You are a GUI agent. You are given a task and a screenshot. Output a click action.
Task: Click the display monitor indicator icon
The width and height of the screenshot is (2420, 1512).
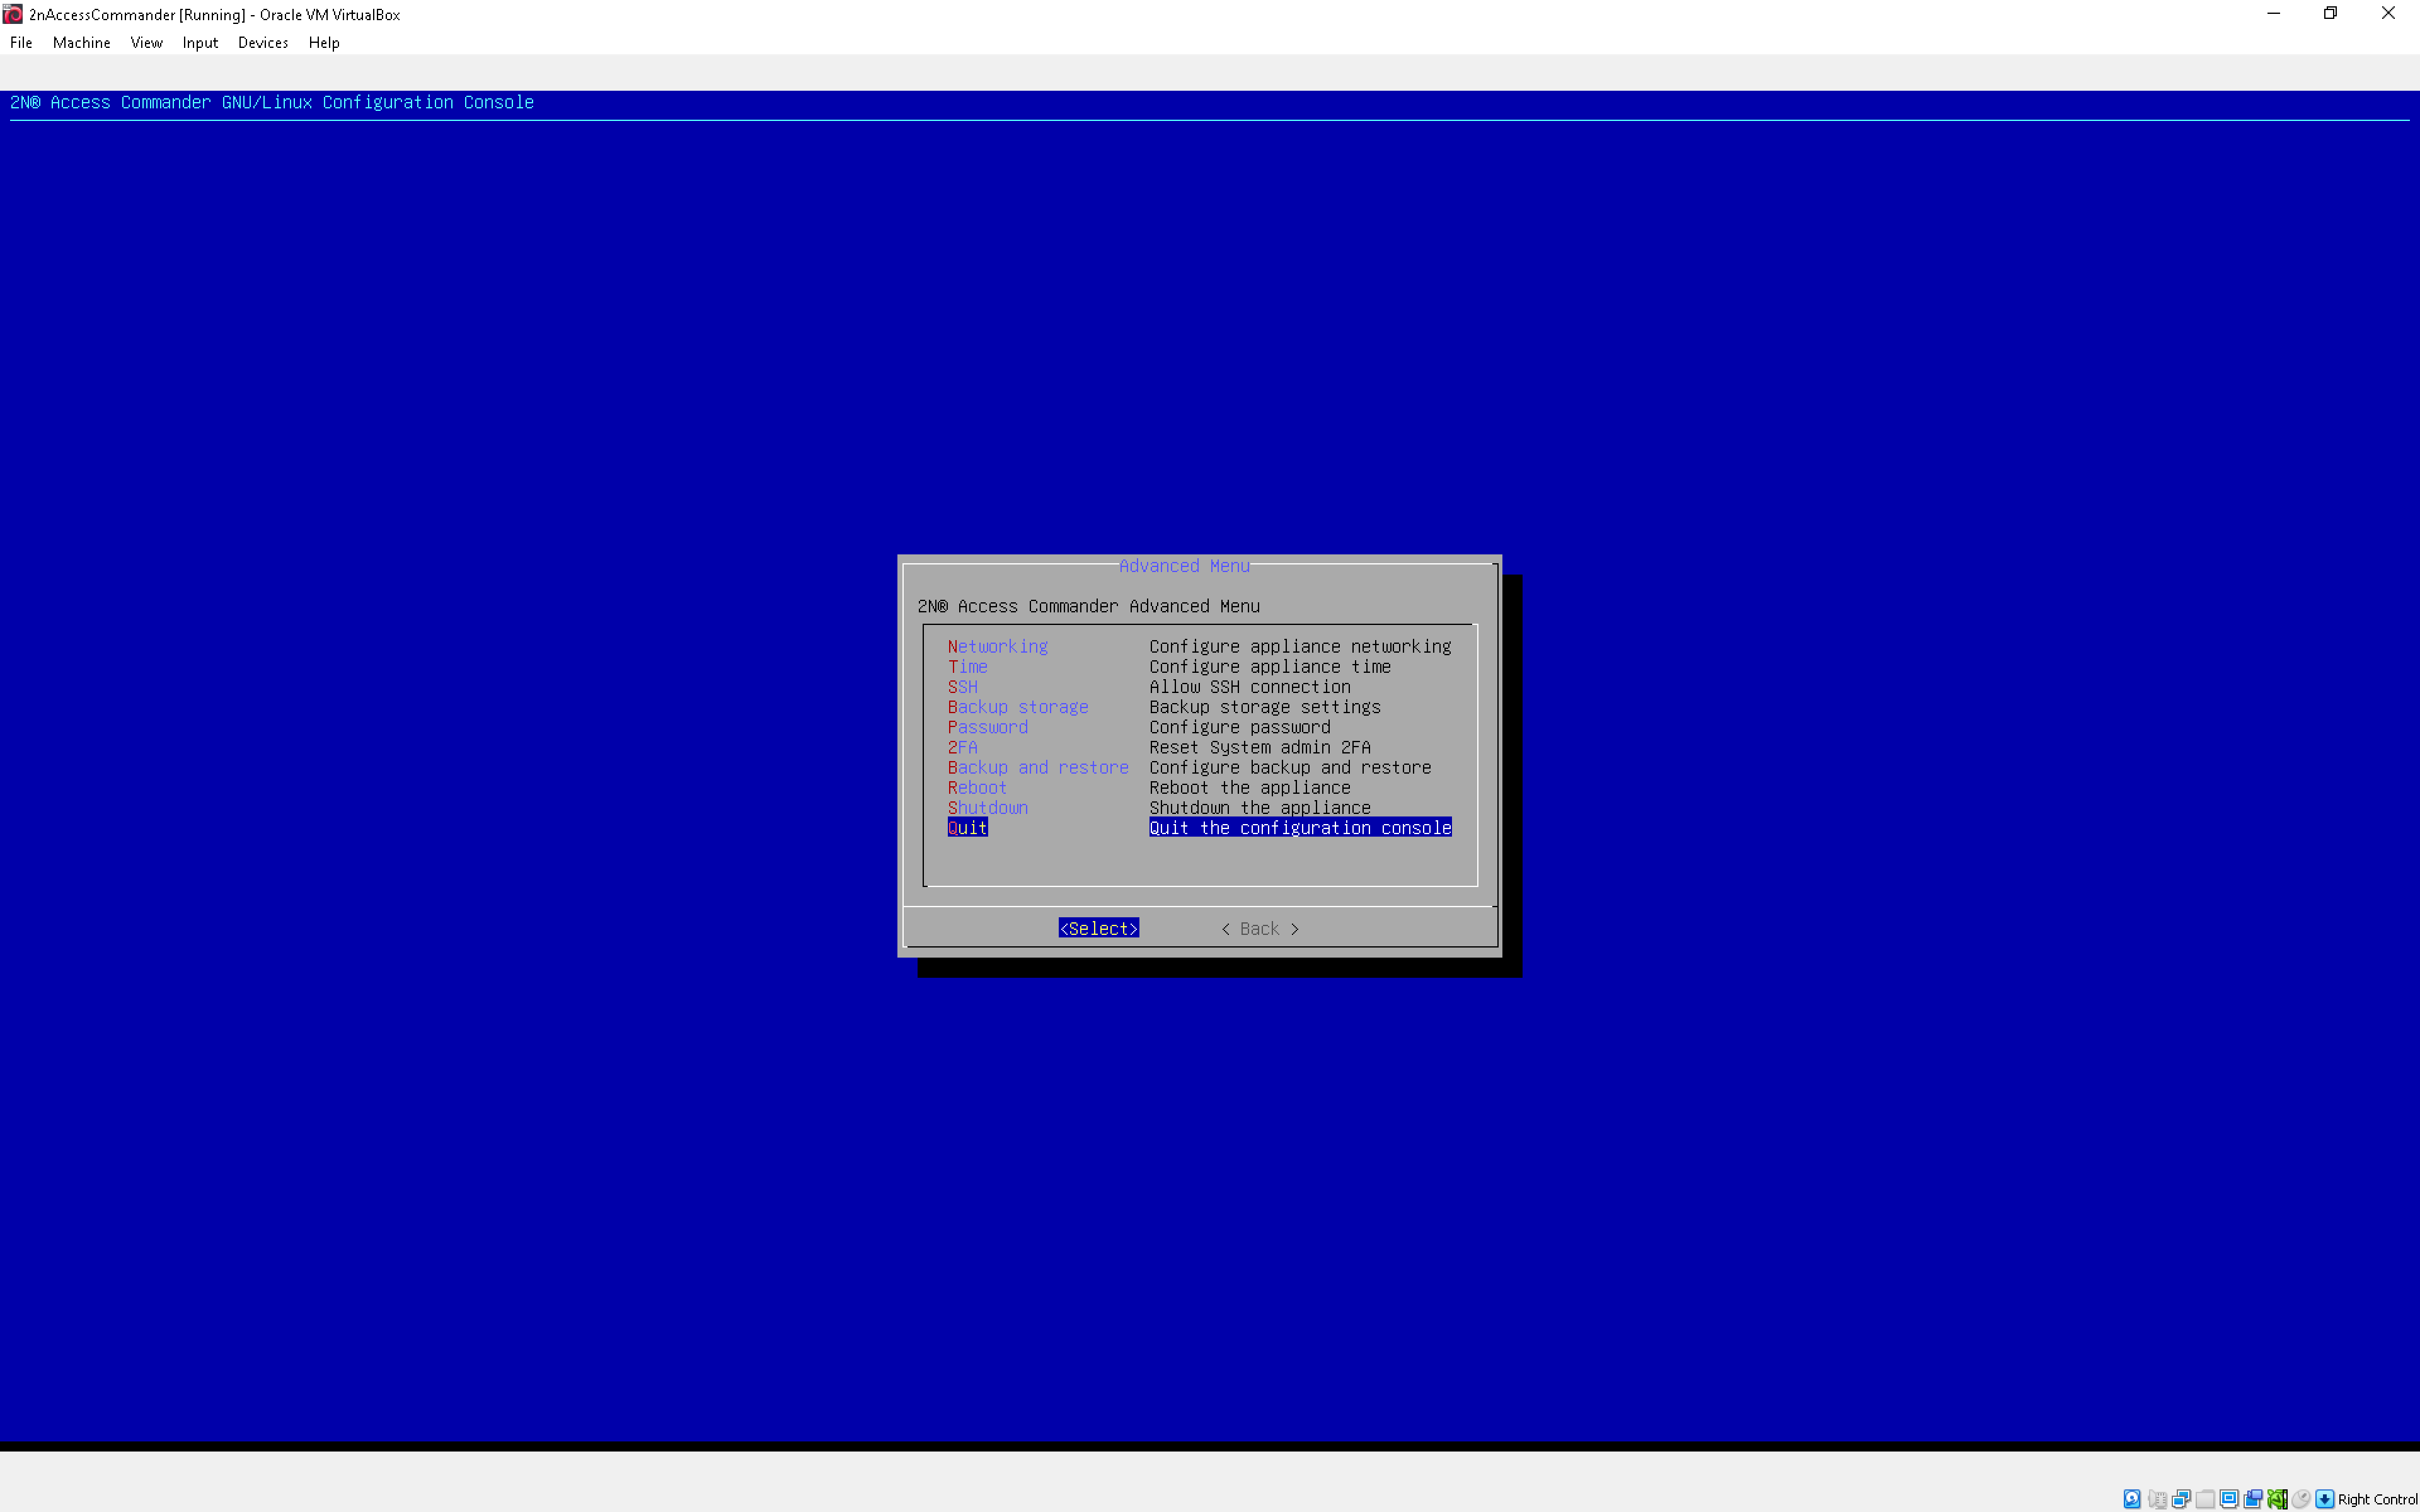2229,1499
